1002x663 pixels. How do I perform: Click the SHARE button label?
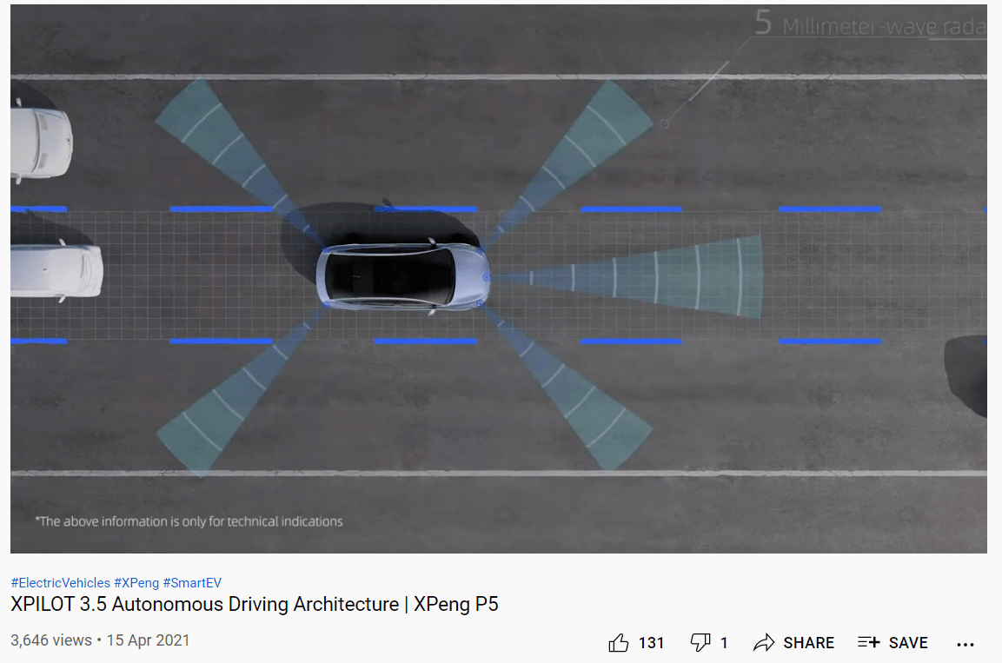tap(809, 642)
